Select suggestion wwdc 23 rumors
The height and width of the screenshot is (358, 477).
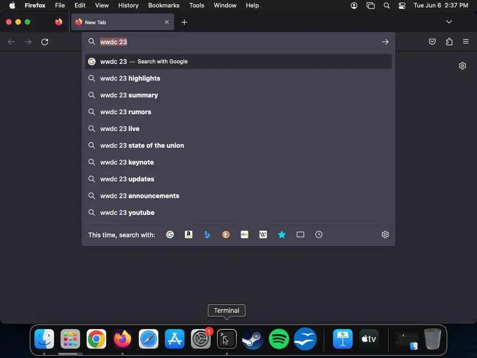(238, 112)
